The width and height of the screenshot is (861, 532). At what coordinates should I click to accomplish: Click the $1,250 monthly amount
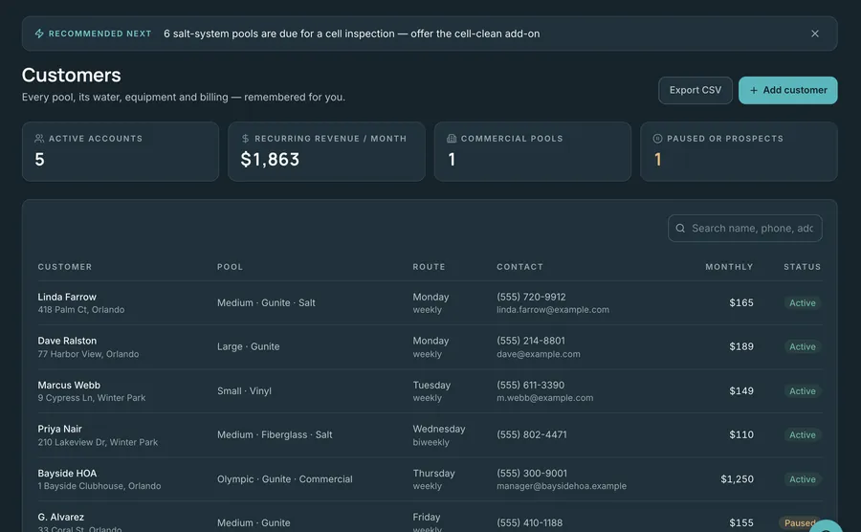click(737, 479)
